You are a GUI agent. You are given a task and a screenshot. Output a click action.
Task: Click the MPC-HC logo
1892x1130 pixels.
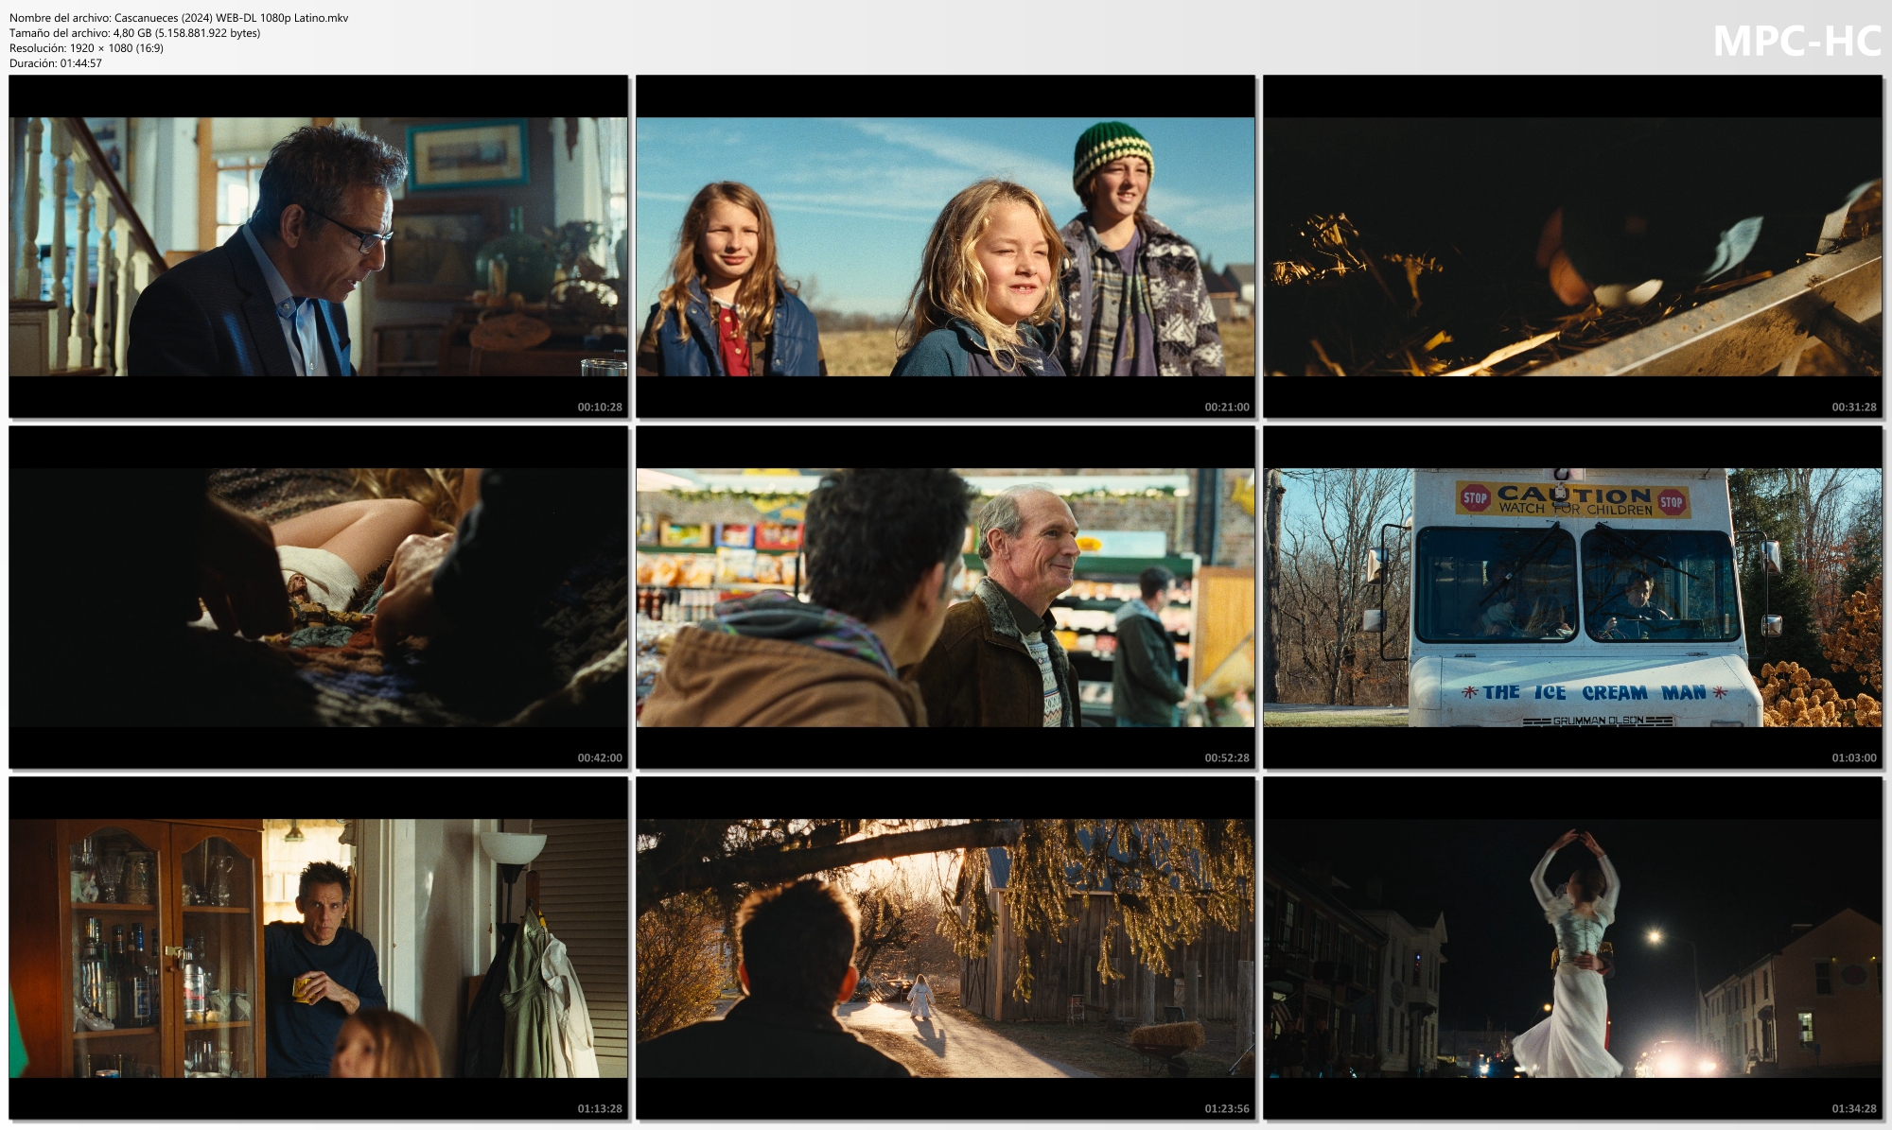pos(1796,42)
